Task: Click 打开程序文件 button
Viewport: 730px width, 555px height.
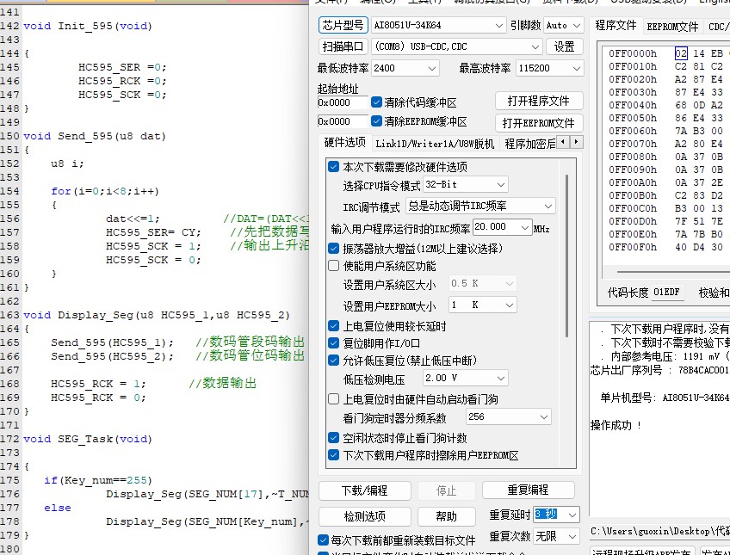Action: coord(539,101)
